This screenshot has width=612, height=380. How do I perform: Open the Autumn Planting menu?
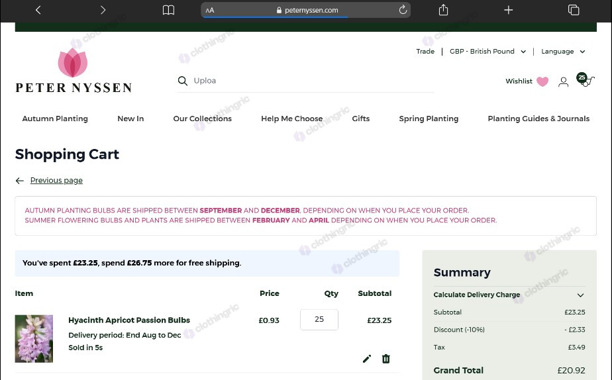pyautogui.click(x=55, y=119)
